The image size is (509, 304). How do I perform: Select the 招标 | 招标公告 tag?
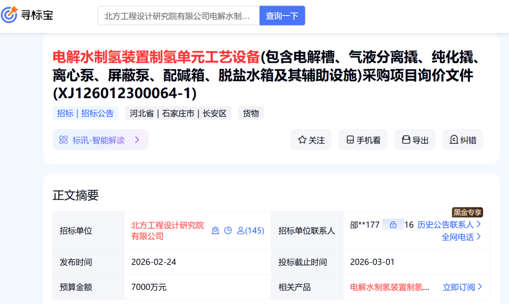85,113
